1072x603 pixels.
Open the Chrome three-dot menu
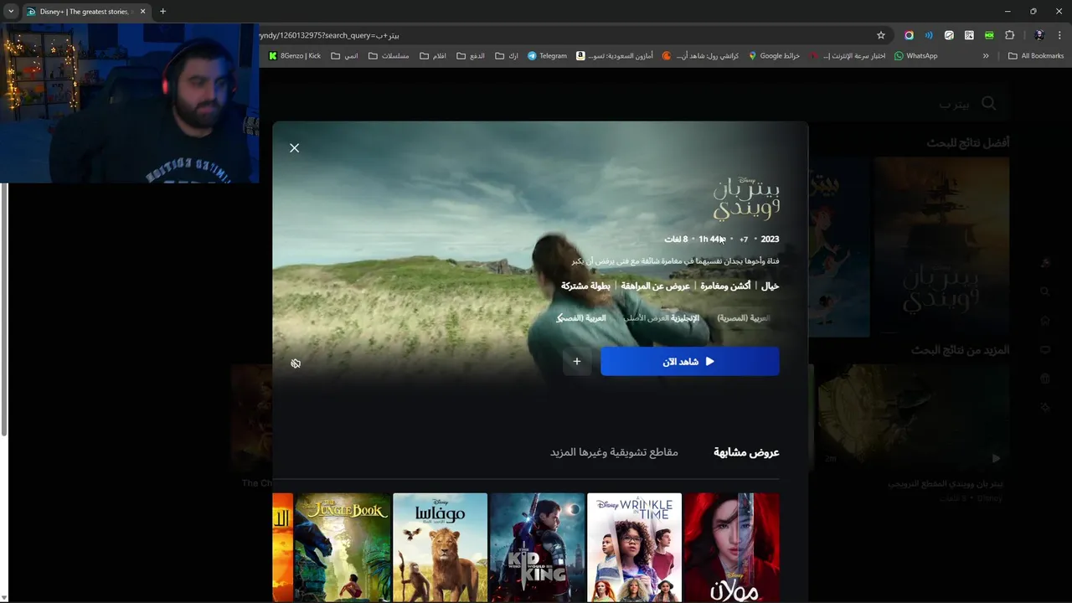point(1060,35)
